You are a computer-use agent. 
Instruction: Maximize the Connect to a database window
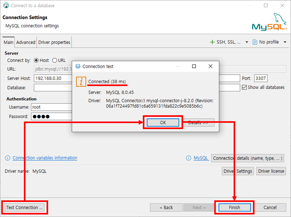coord(266,6)
